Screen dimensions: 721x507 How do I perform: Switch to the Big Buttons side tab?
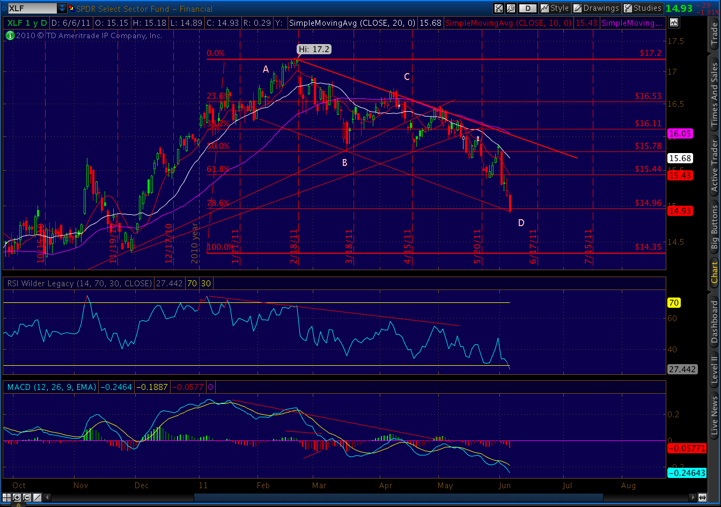(x=714, y=226)
